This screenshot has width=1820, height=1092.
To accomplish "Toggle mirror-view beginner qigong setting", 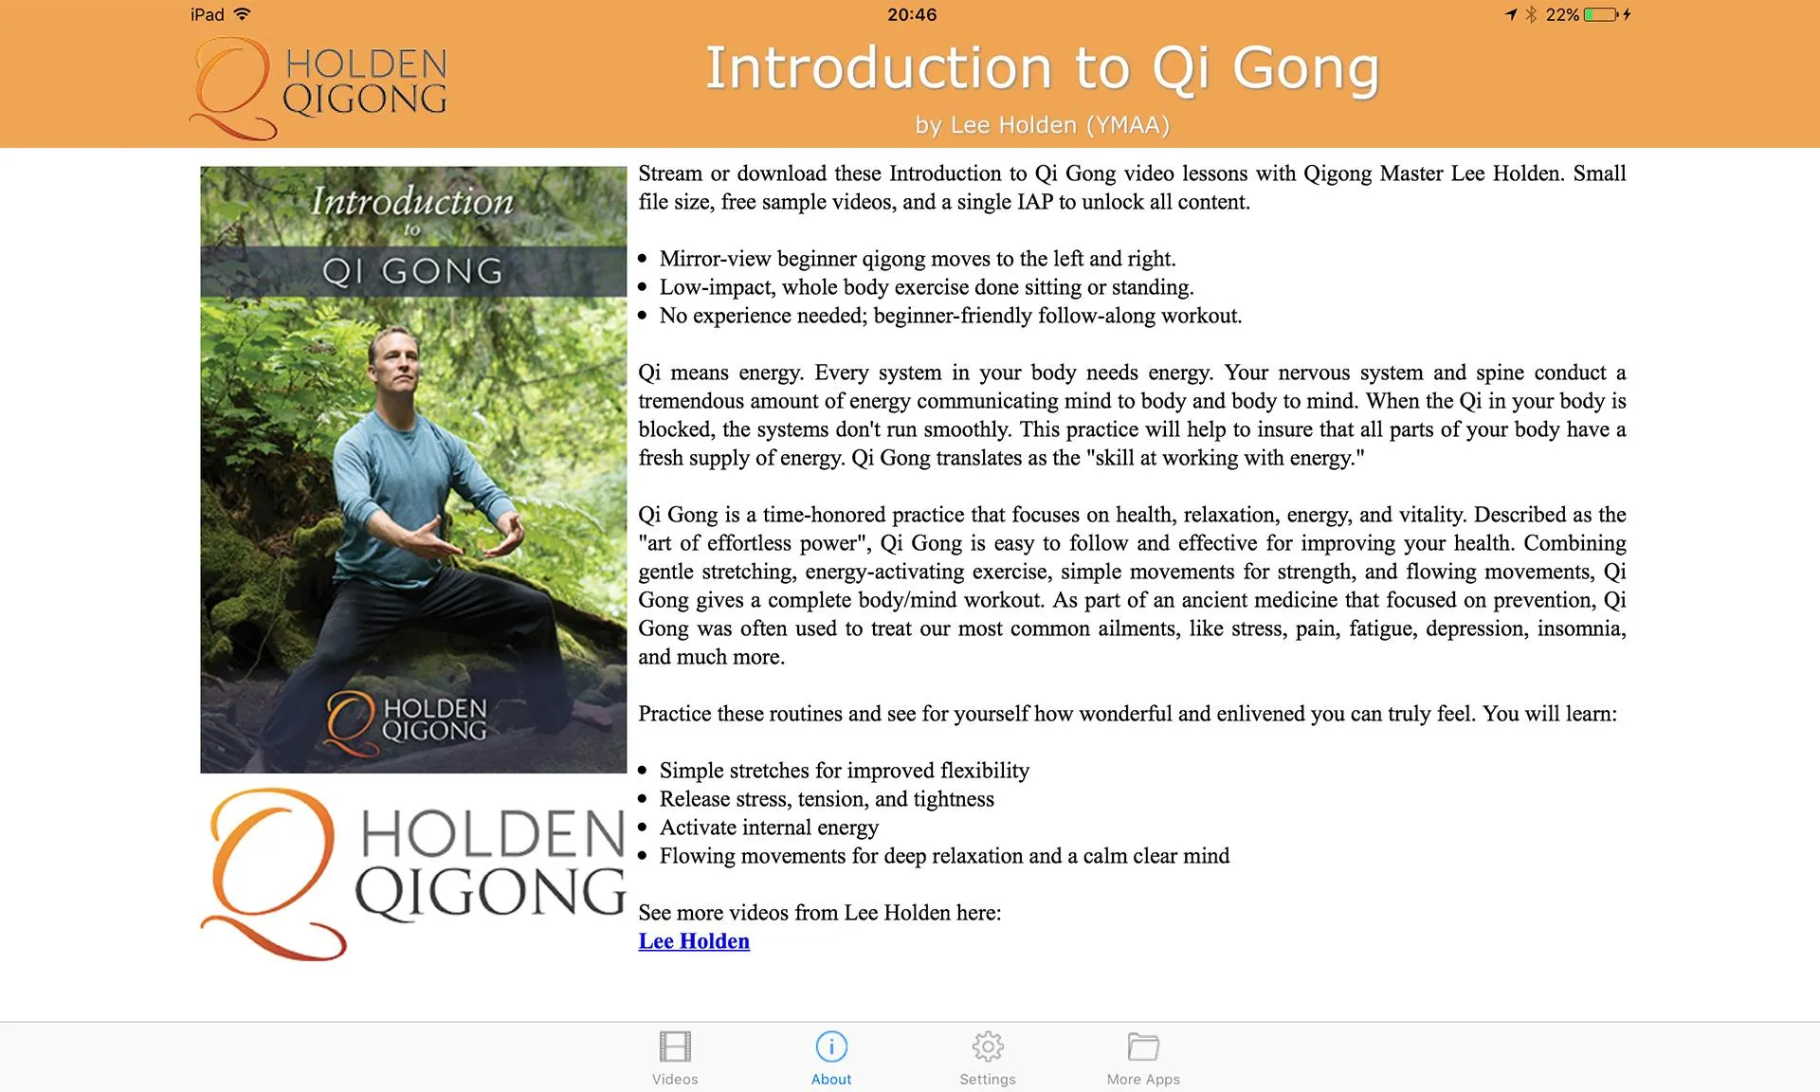I will (987, 1058).
